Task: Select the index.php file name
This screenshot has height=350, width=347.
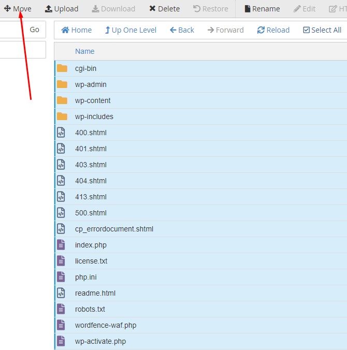Action: (91, 245)
